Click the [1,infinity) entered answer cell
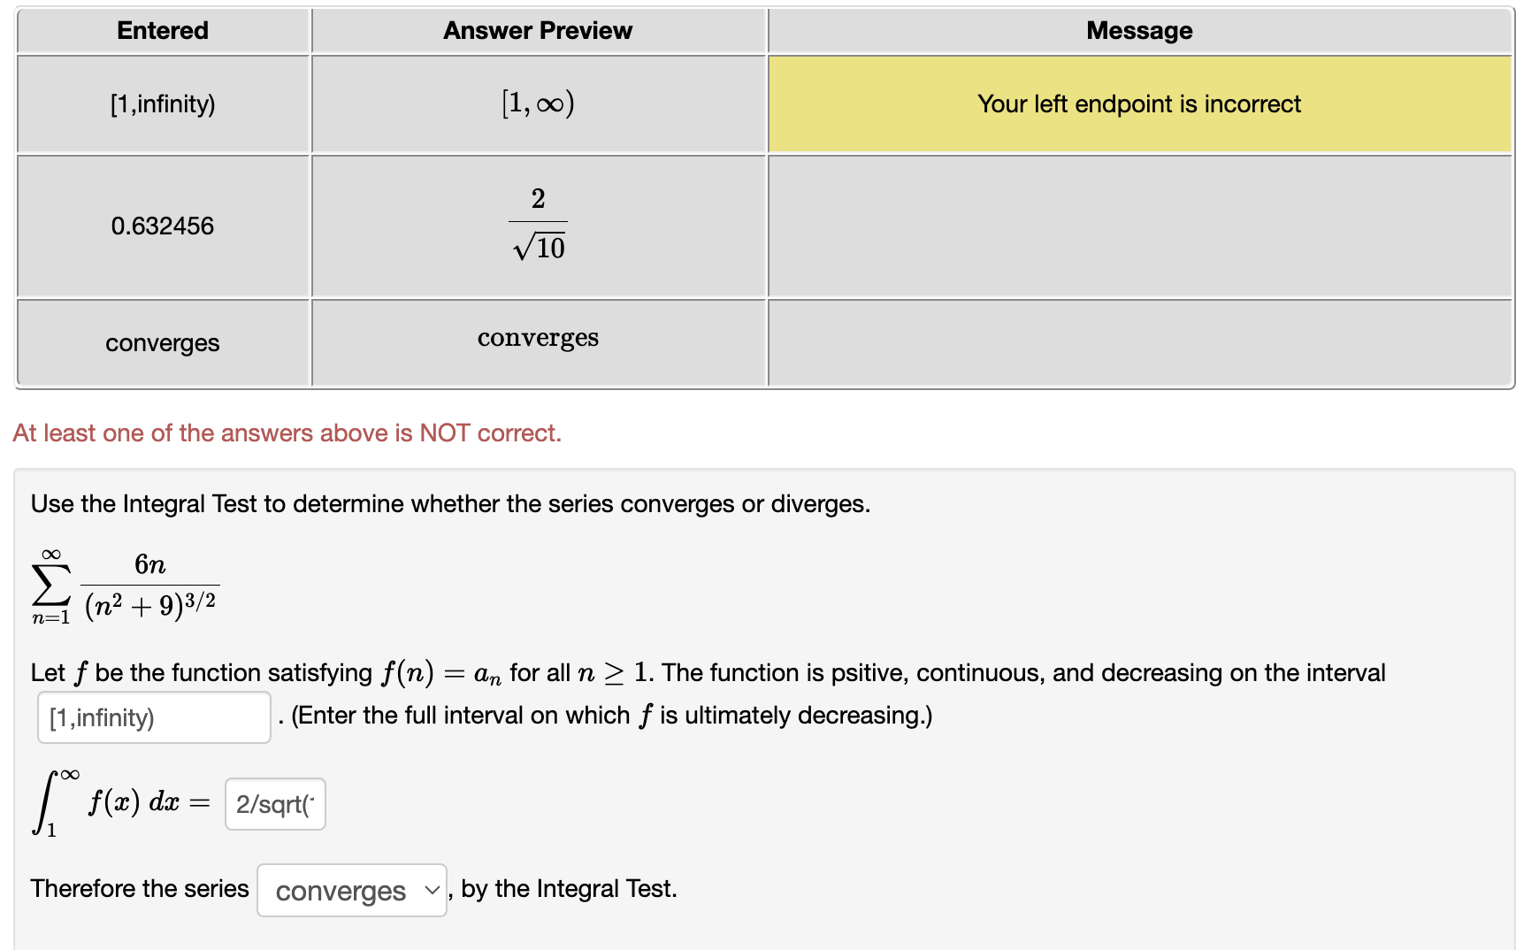1516x950 pixels. 162,103
